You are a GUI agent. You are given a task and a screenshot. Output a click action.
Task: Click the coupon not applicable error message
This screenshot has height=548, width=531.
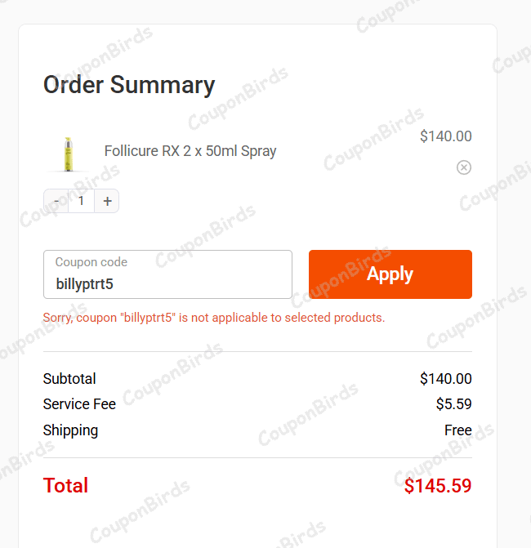(214, 317)
